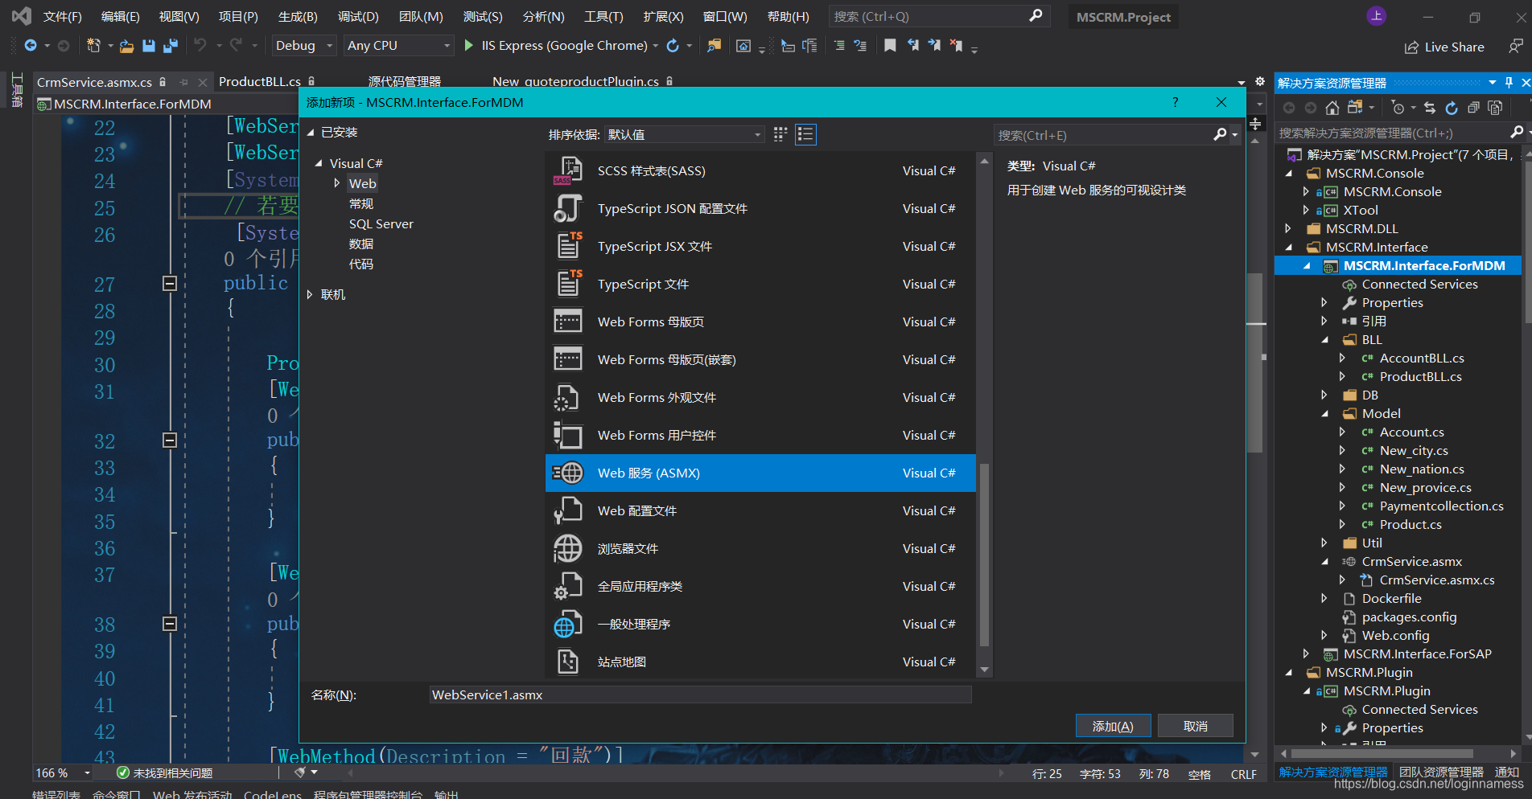Switch to the ProductBLL.cs tab
1532x799 pixels.
[259, 82]
